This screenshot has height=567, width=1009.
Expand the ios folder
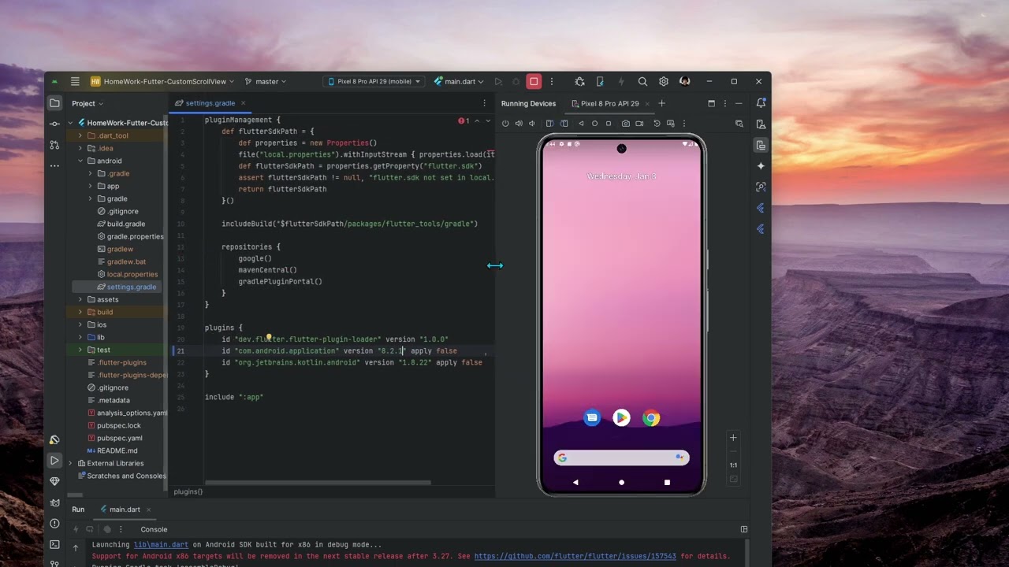(x=80, y=324)
